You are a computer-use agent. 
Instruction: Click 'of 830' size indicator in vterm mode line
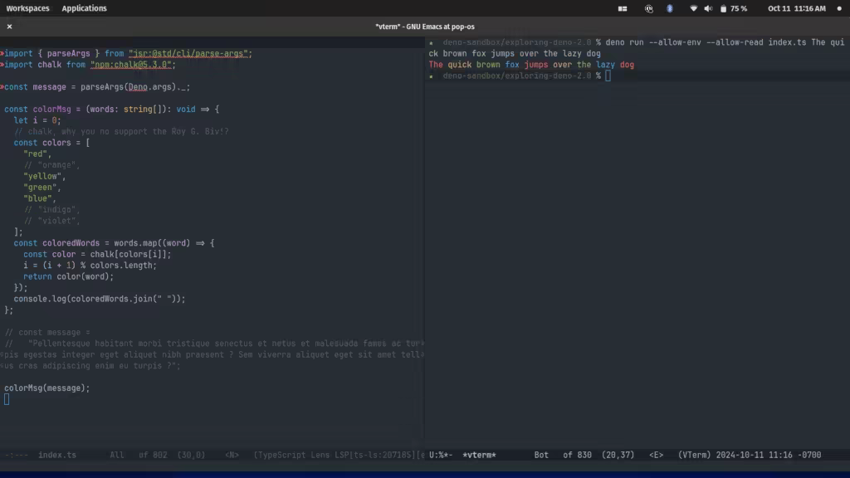point(578,455)
